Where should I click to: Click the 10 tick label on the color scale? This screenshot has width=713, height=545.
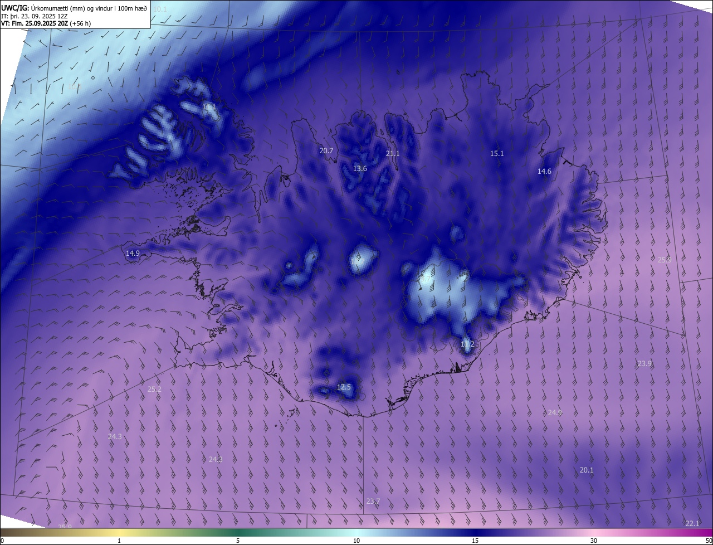[356, 541]
